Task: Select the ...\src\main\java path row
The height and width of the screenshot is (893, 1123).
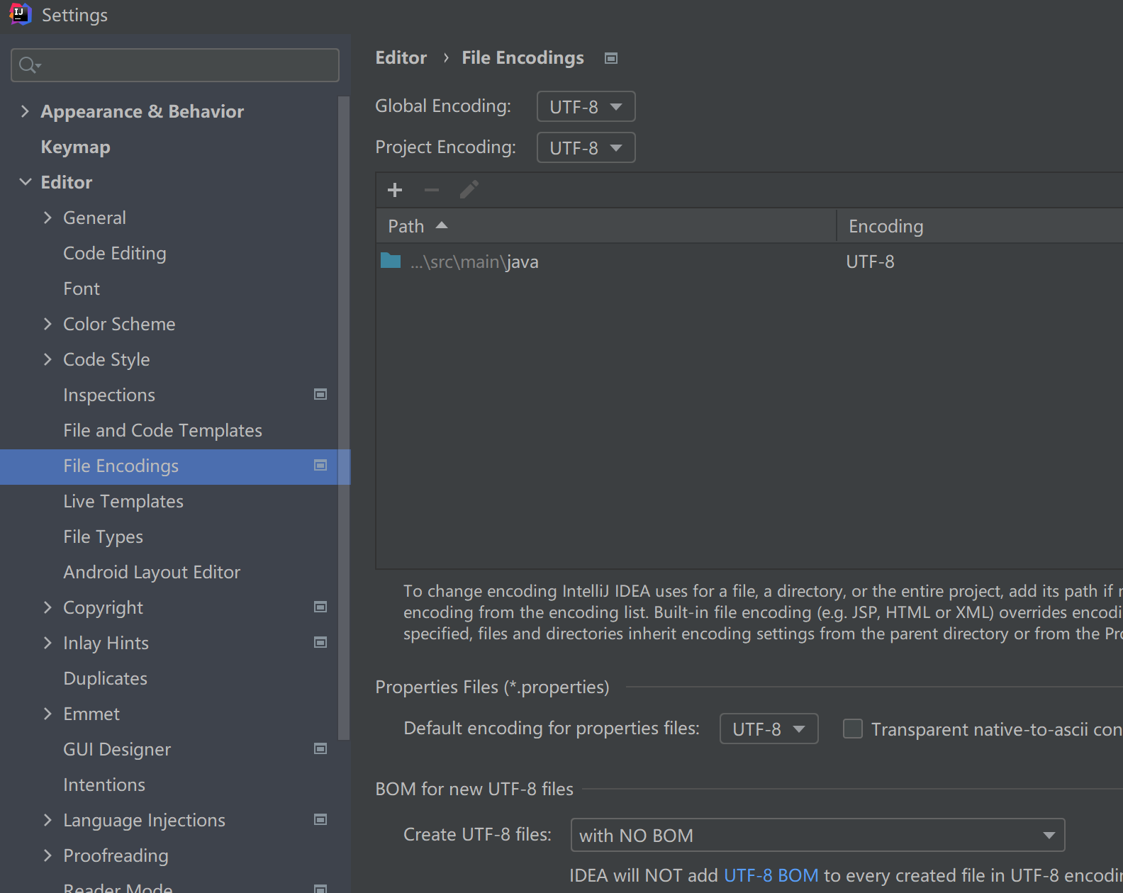Action: pos(749,262)
